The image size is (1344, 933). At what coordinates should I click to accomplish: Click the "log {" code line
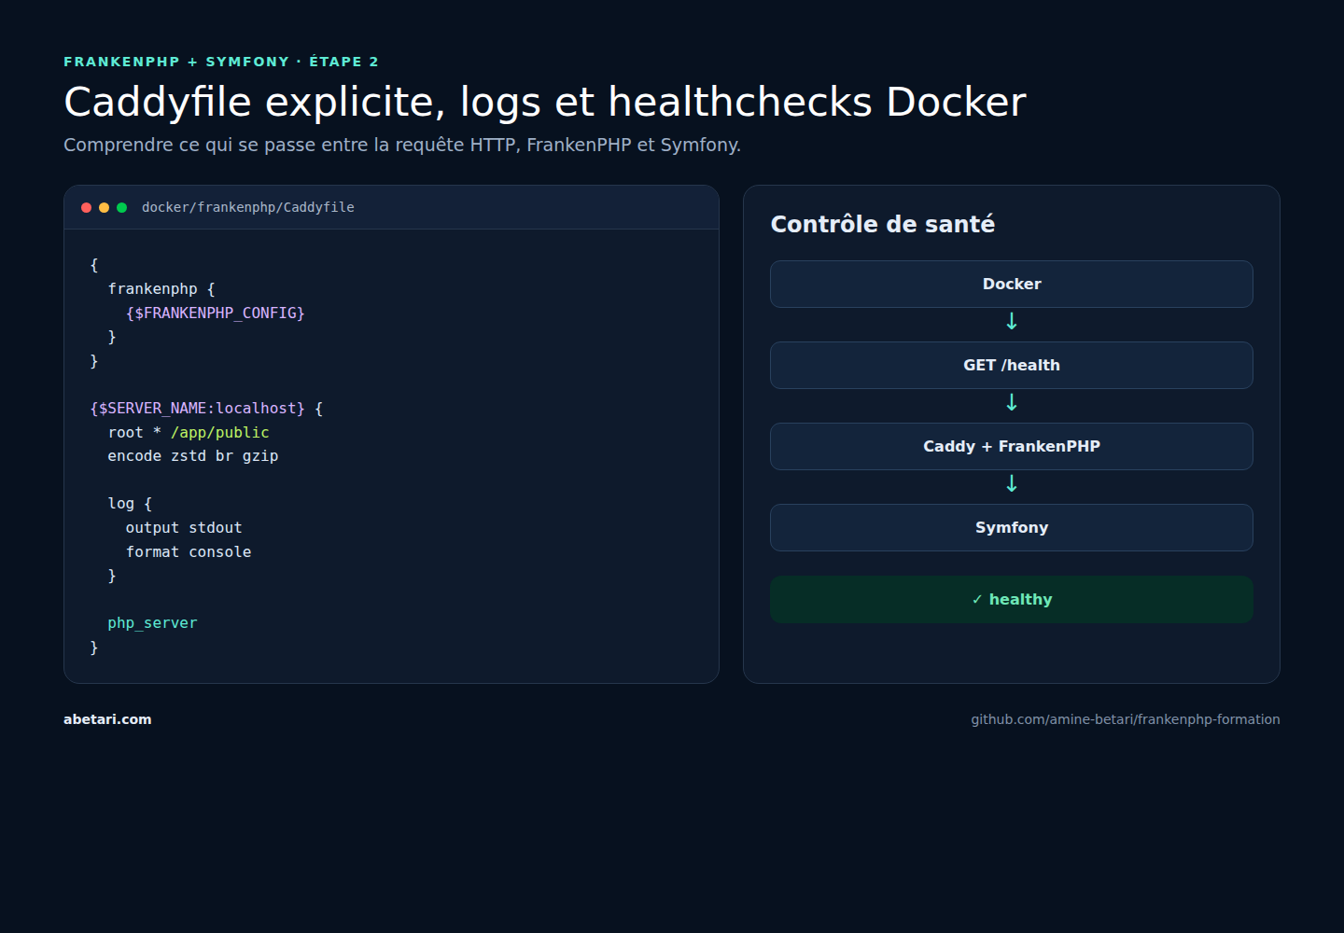[x=130, y=504]
